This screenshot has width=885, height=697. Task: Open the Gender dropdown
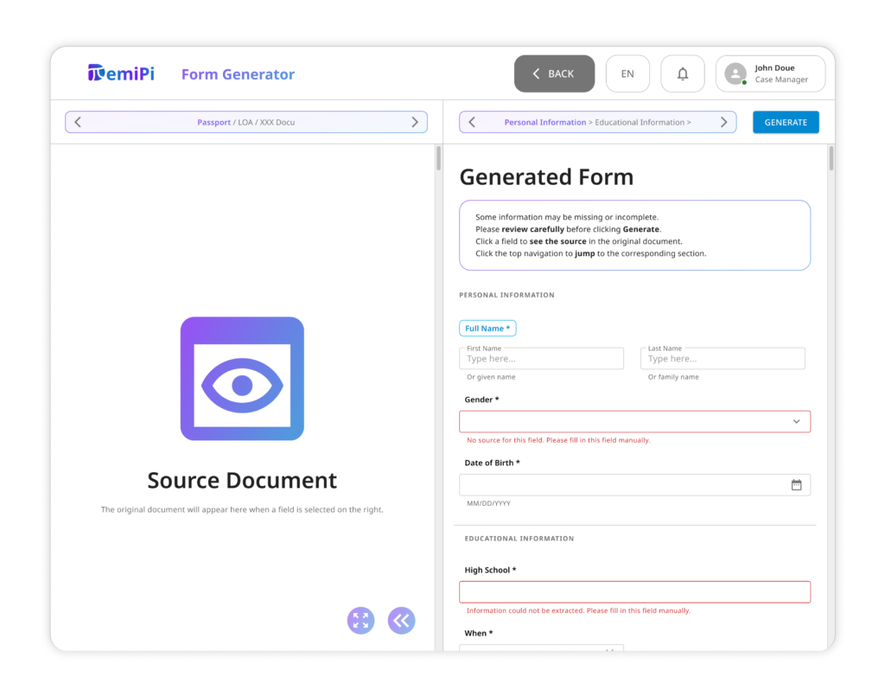[x=634, y=421]
